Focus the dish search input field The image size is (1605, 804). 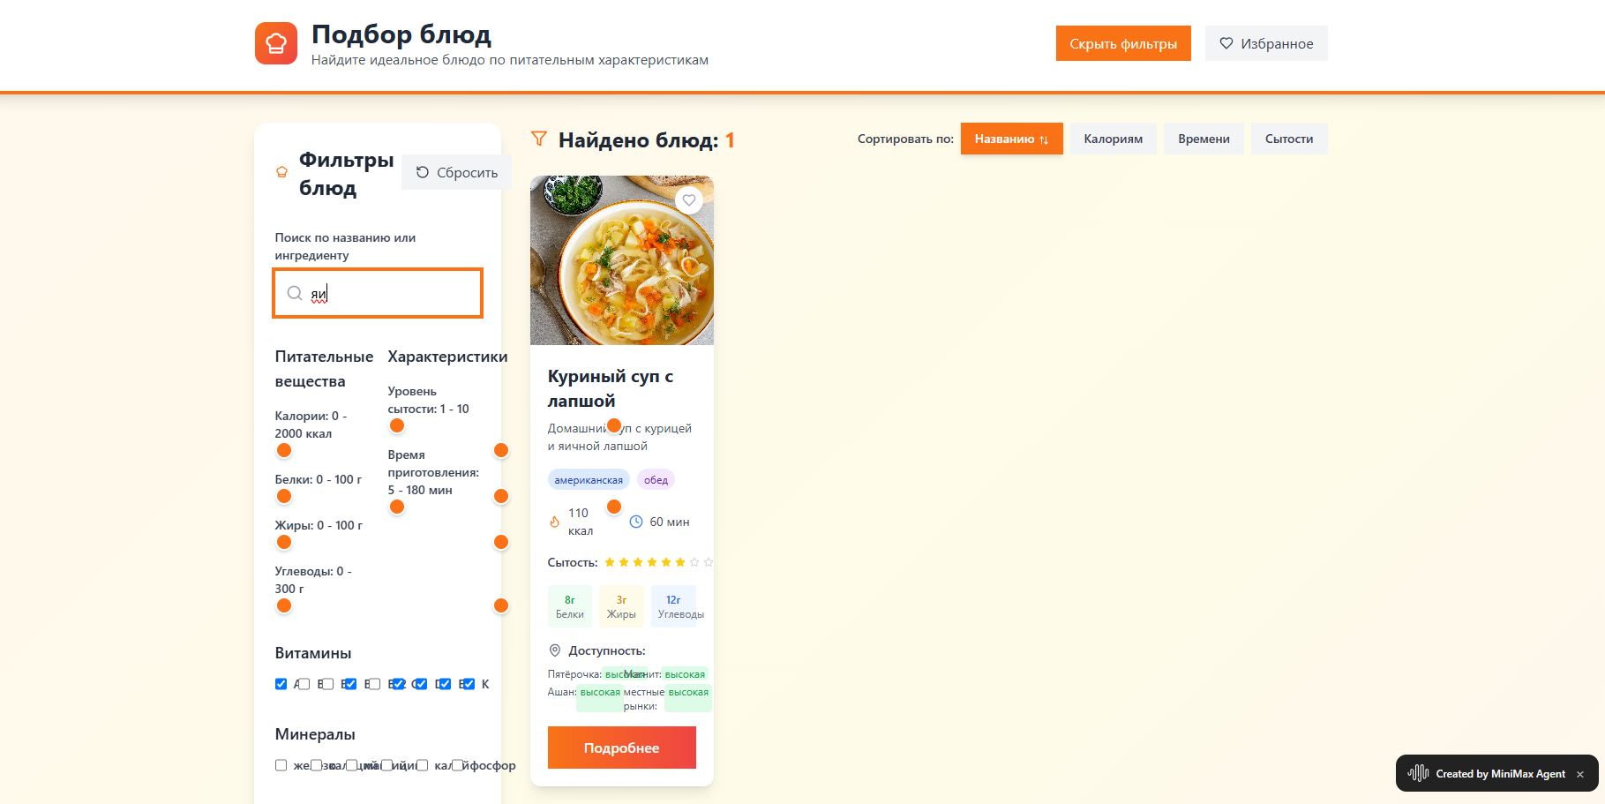tap(388, 293)
